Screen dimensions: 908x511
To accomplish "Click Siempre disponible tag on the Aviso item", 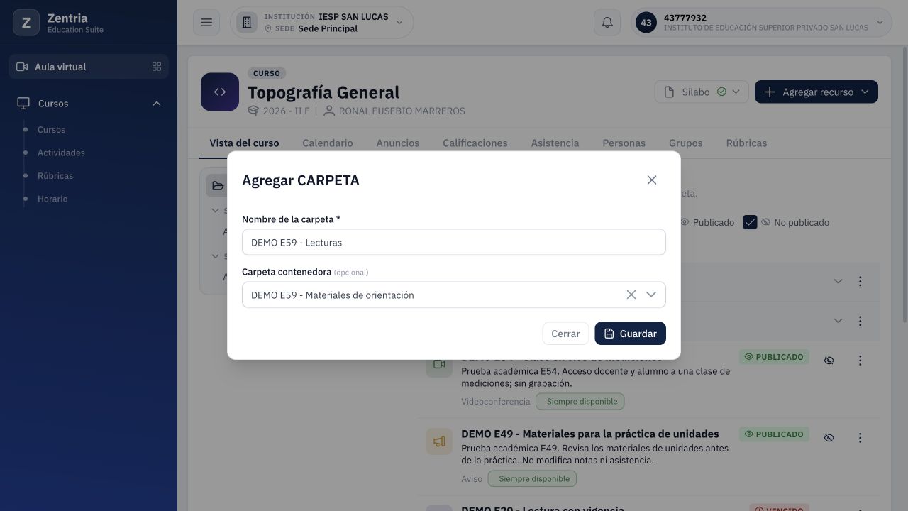I will [533, 479].
